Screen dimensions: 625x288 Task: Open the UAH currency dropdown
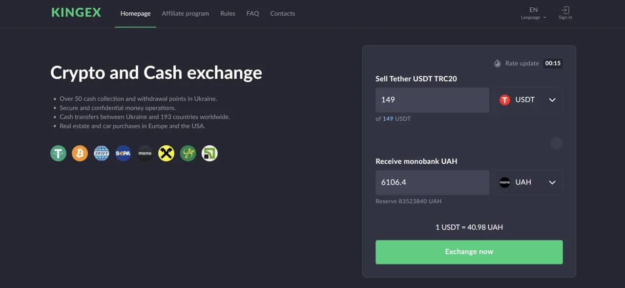[552, 182]
